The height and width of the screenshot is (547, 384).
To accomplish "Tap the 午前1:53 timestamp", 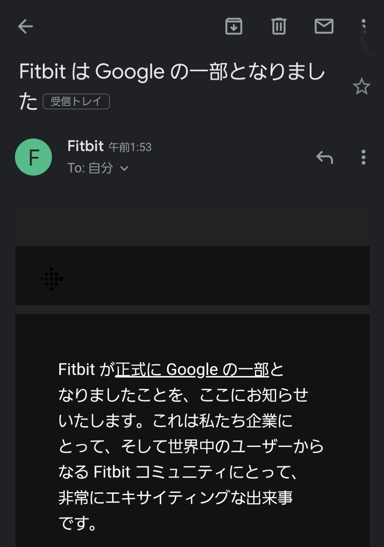I will pos(130,147).
